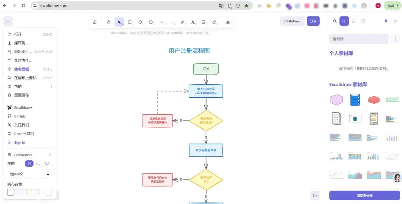Viewport: 402px width, 204px height.
Task: Select the Text tool
Action: 193,22
